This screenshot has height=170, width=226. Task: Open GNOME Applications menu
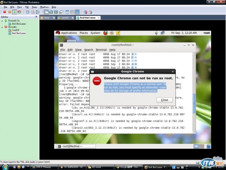tap(69, 33)
